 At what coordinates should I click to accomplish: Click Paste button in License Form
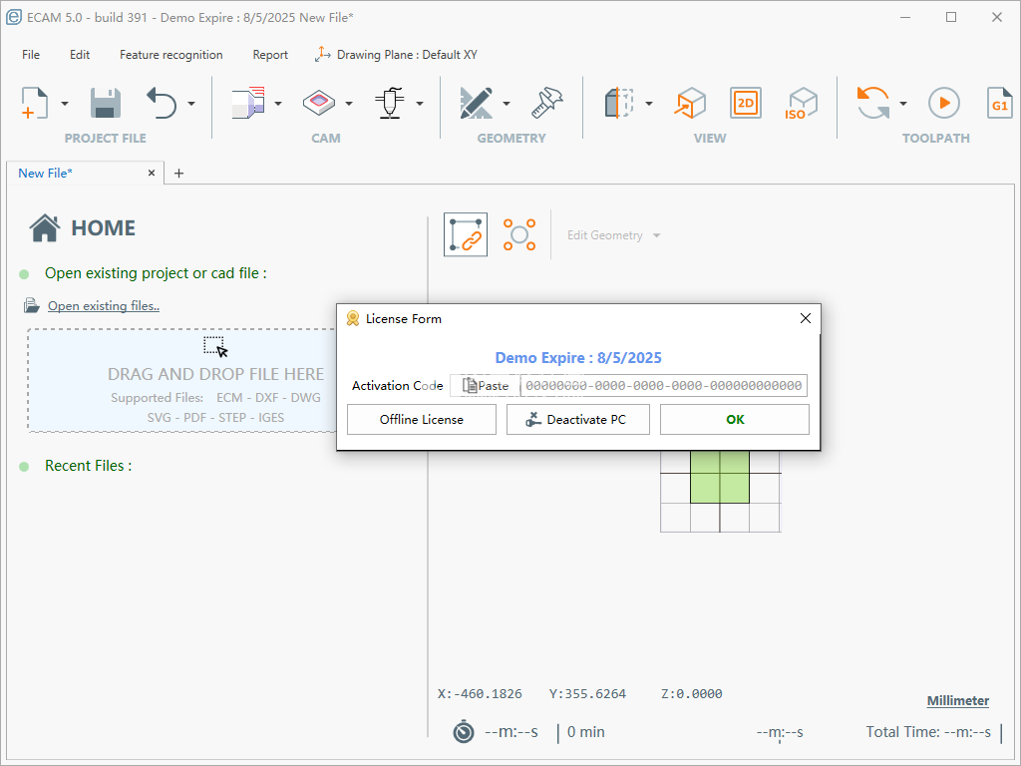pos(486,386)
